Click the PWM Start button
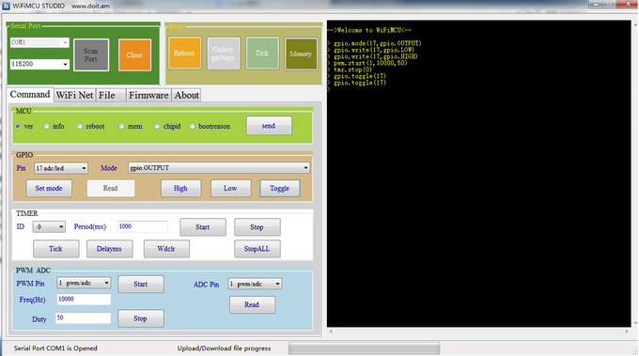This screenshot has height=356, width=639. coord(141,284)
